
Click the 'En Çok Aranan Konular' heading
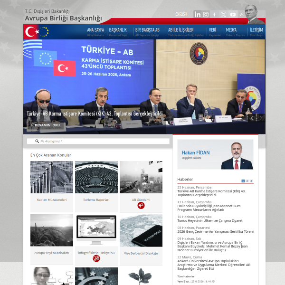pos(51,155)
